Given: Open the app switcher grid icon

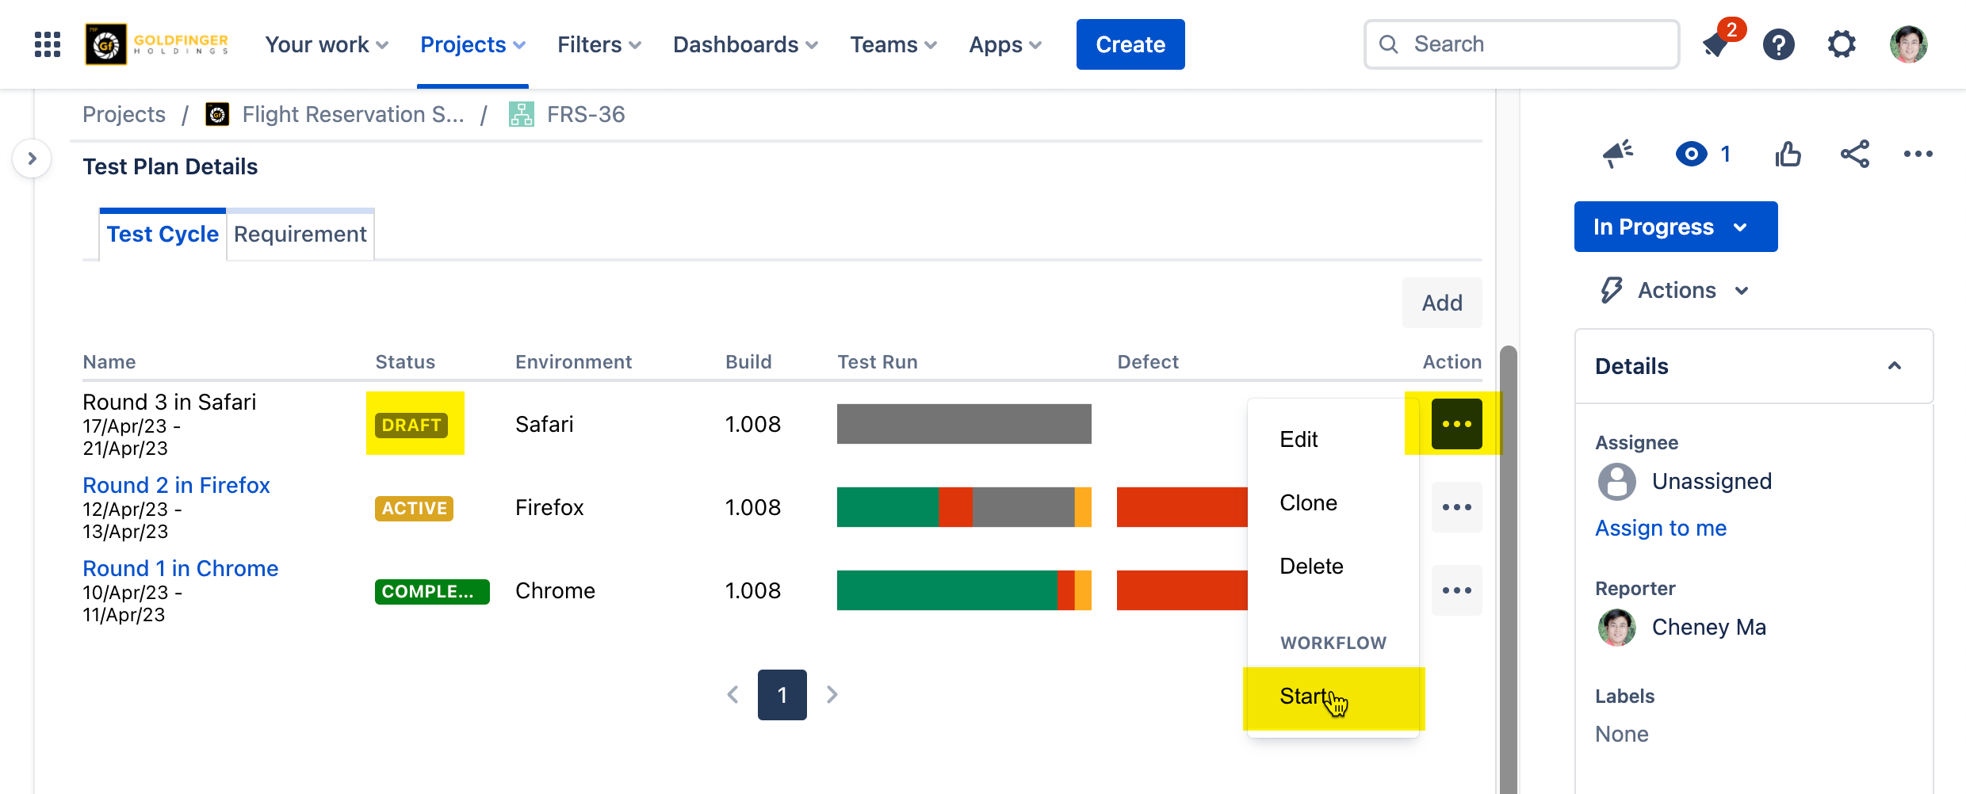Looking at the screenshot, I should pos(48,44).
